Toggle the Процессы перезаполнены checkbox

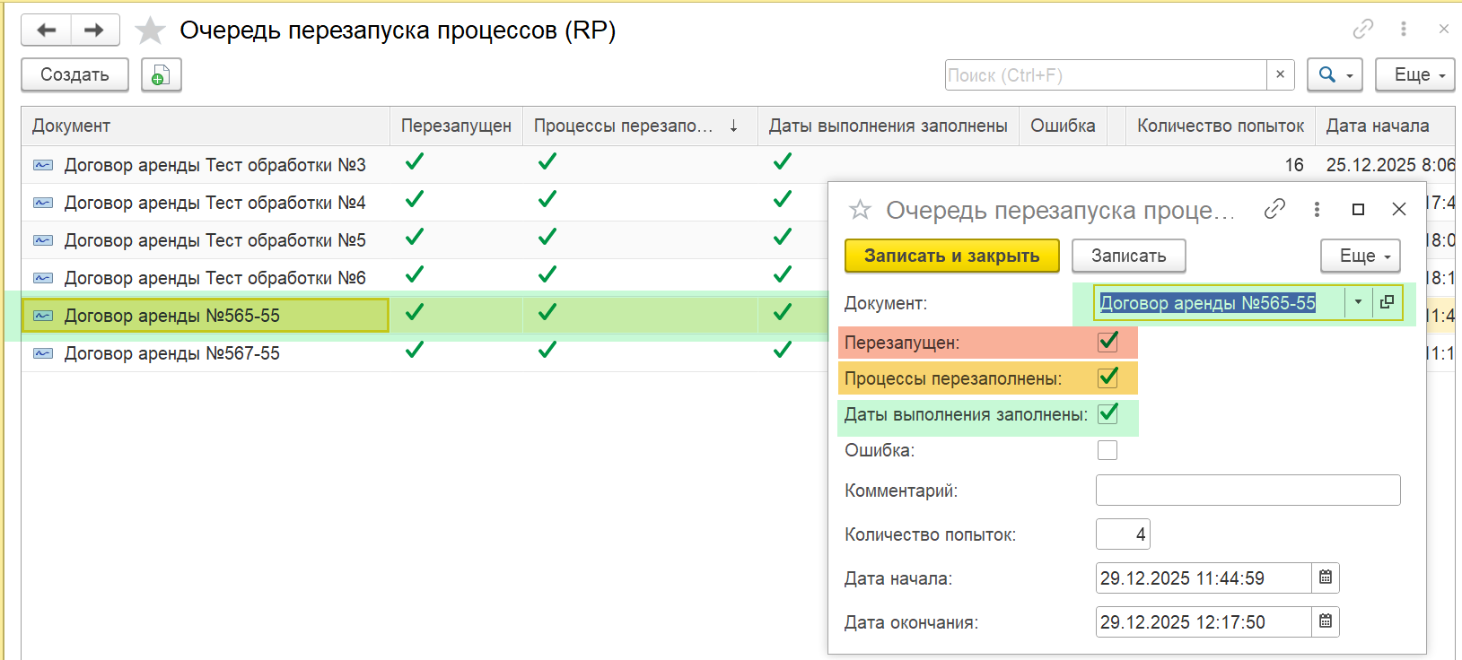click(1107, 378)
